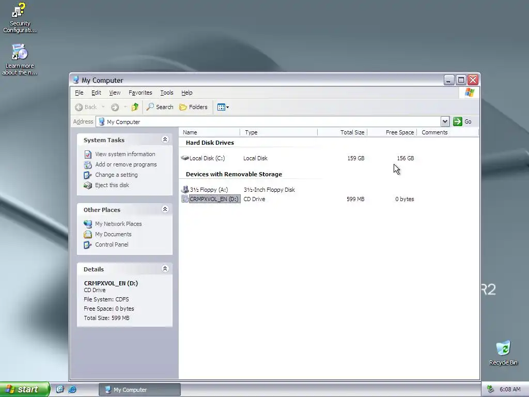Launch Internet Explorer from quick launch

click(72, 389)
